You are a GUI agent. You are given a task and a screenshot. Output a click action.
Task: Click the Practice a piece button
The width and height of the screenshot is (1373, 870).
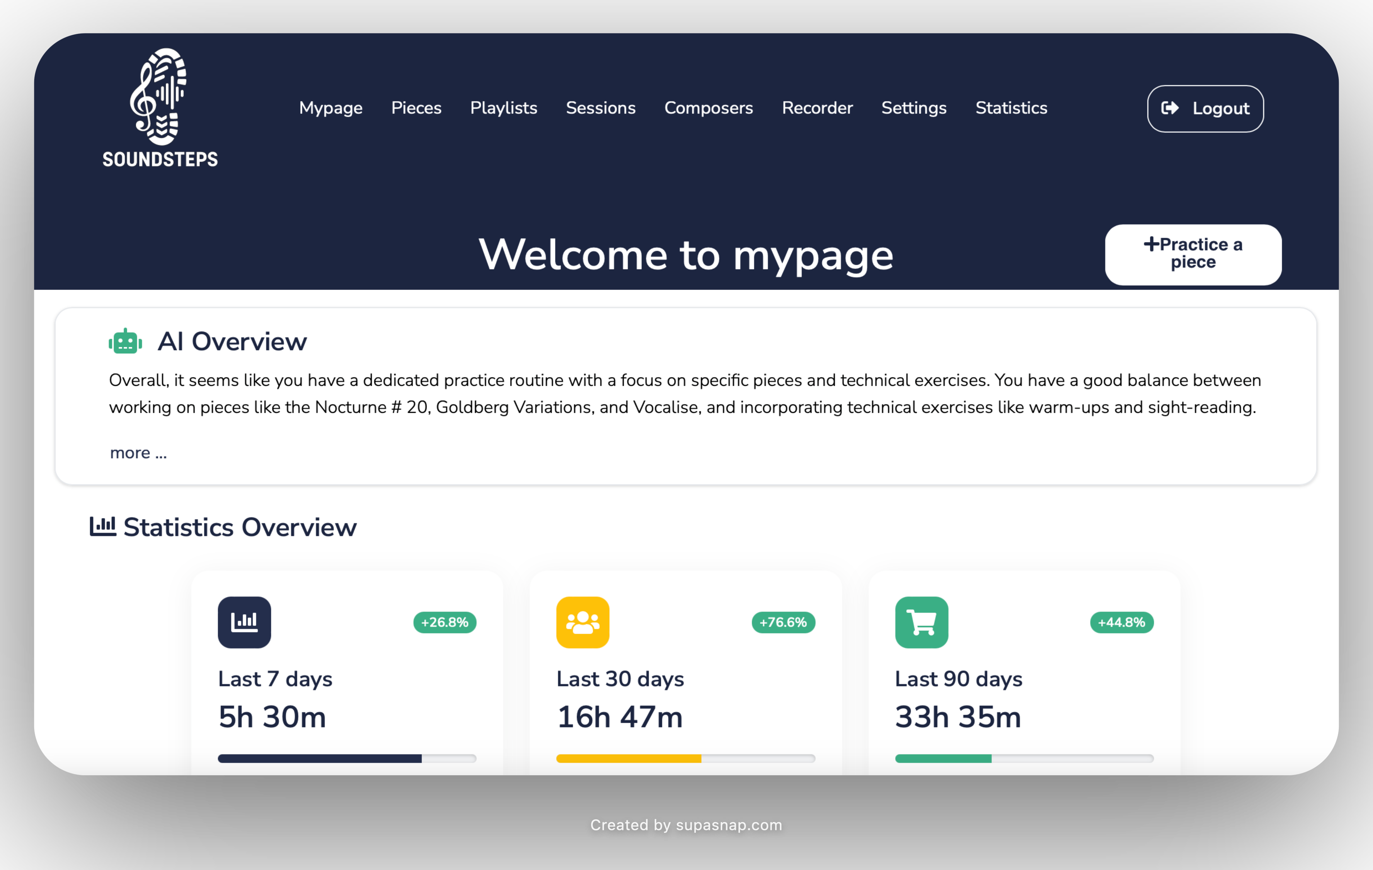[1193, 254]
